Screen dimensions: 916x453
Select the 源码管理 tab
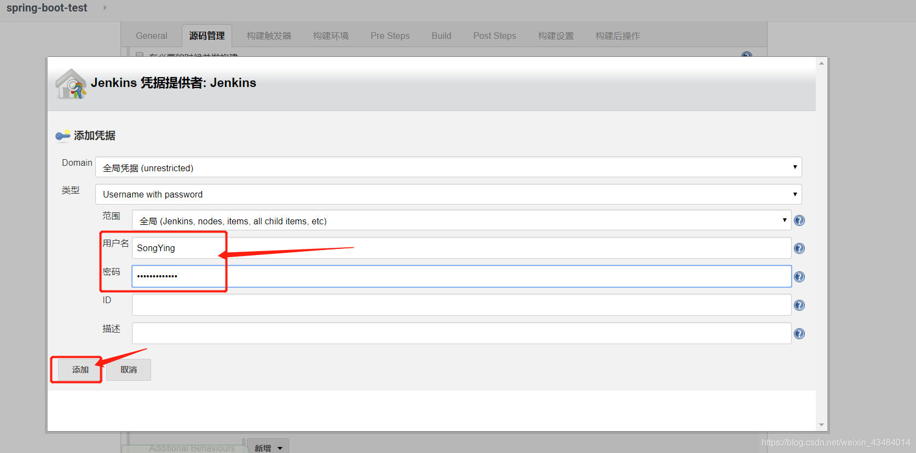[207, 36]
